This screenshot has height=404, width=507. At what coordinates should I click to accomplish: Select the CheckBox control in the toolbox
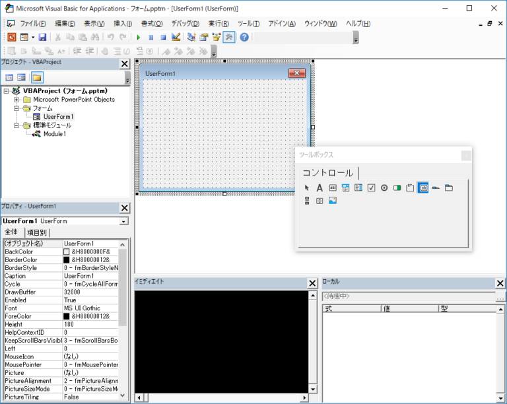click(371, 188)
